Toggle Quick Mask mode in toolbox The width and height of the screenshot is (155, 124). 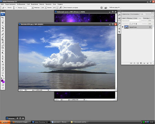[x=3, y=85]
